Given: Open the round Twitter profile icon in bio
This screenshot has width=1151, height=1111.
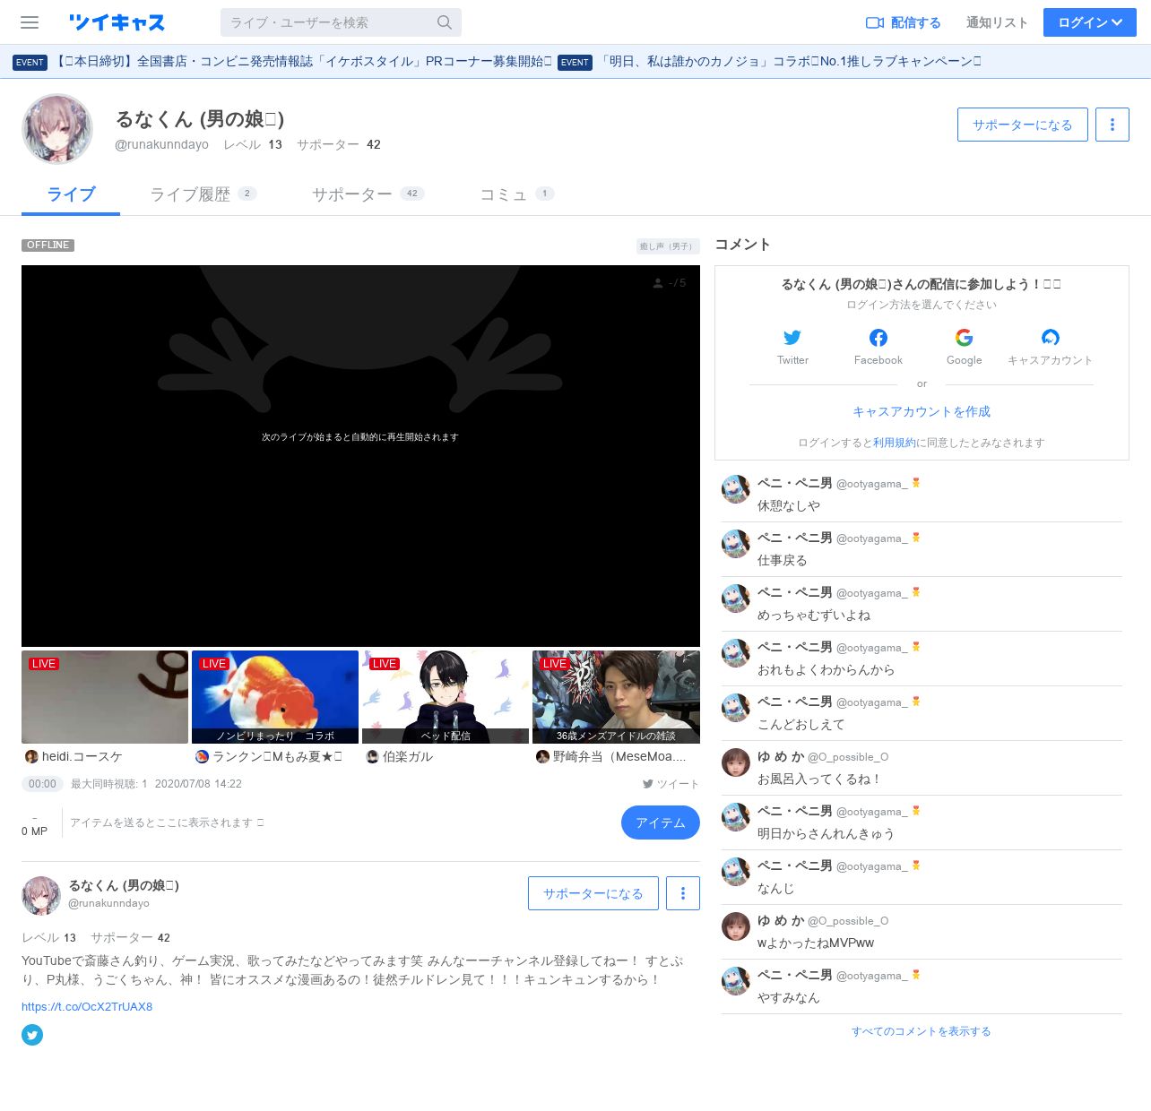Looking at the screenshot, I should (x=32, y=1035).
